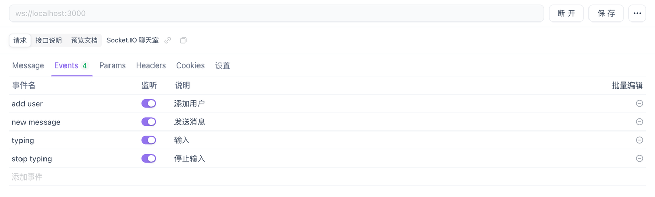Viewport: 655px width, 197px height.
Task: Select the 设置 tab
Action: coord(223,65)
